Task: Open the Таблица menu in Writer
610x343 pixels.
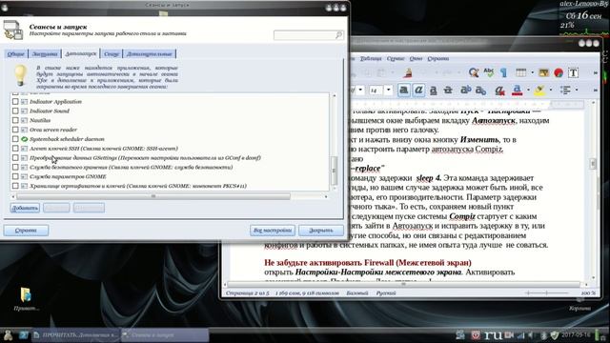Action: [x=371, y=59]
